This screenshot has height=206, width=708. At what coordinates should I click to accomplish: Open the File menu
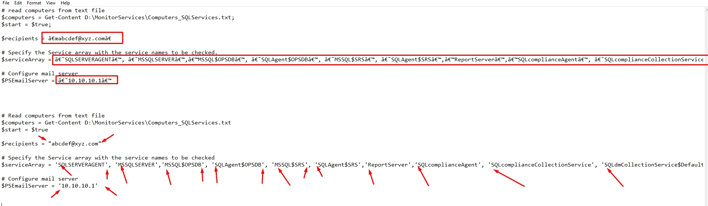pos(6,3)
